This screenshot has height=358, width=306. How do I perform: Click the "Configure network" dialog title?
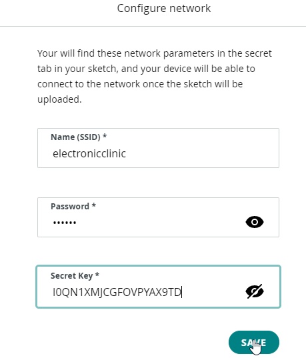(x=164, y=9)
